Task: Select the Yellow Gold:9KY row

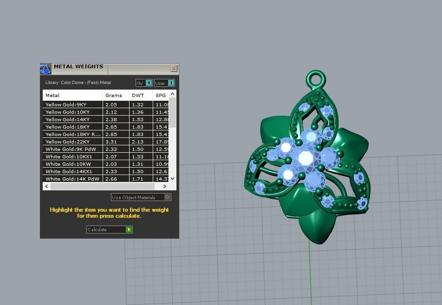Action: (x=106, y=104)
